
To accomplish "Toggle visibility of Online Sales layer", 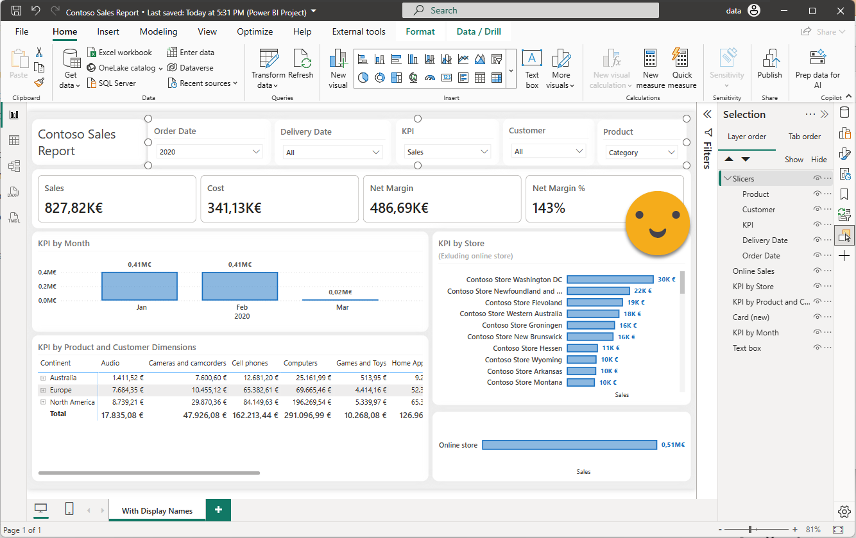I will [817, 271].
